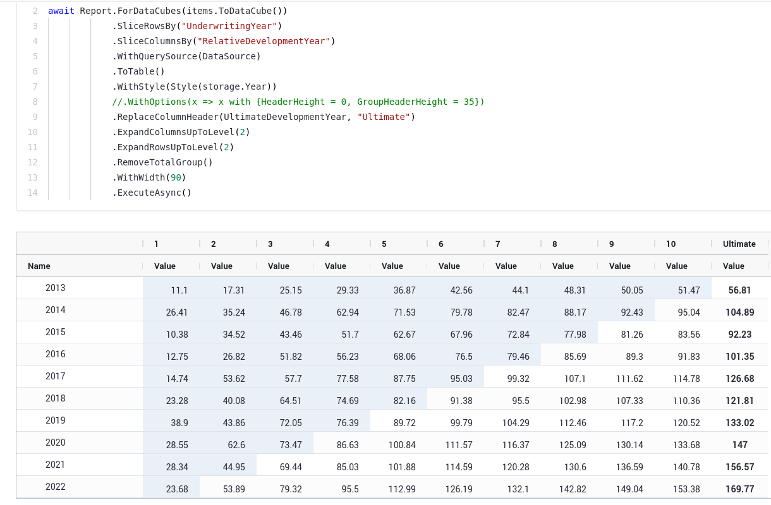
Task: Select the cell with value 56.81
Action: coord(739,290)
